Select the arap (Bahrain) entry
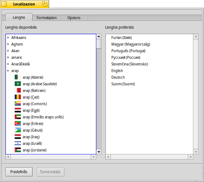 (x=51, y=90)
